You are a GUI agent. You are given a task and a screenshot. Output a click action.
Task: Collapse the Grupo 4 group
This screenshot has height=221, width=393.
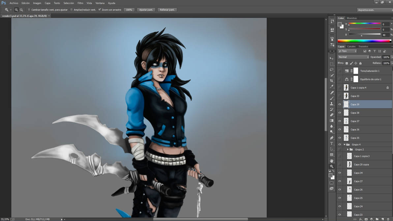(x=344, y=144)
